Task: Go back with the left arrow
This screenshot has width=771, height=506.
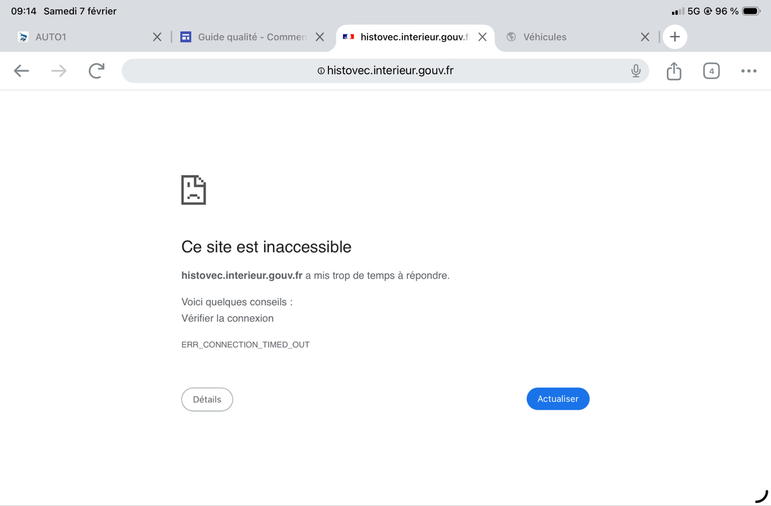Action: point(21,71)
